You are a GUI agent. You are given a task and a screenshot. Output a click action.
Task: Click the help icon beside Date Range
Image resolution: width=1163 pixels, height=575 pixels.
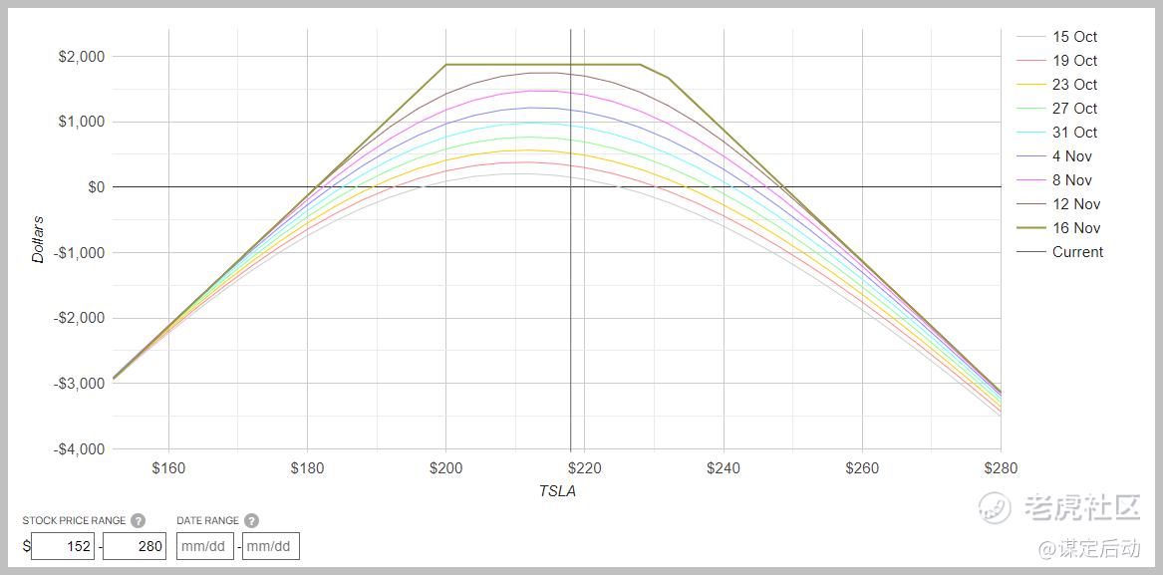click(x=251, y=521)
